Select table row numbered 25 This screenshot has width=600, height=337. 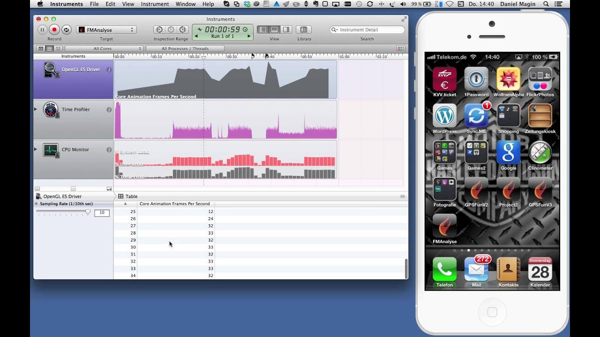click(261, 212)
